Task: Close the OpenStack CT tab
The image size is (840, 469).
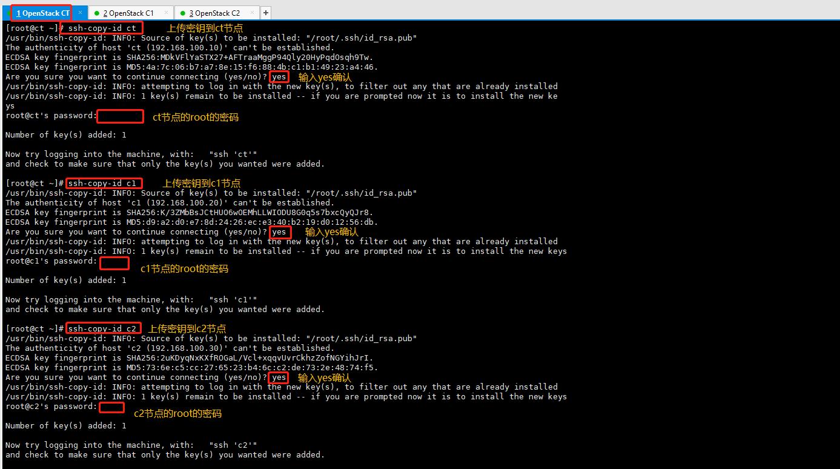Action: (x=80, y=13)
